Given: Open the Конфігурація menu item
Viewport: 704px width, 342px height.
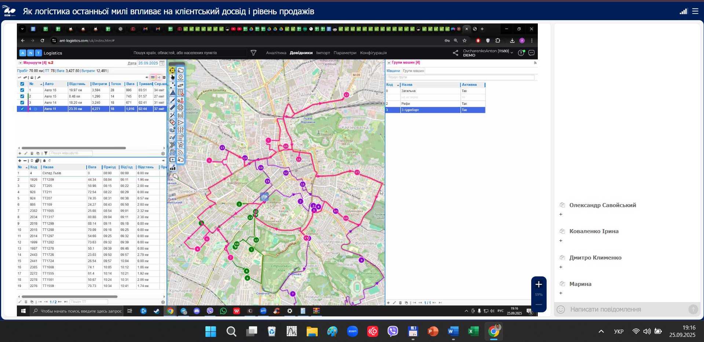Looking at the screenshot, I should tap(373, 53).
